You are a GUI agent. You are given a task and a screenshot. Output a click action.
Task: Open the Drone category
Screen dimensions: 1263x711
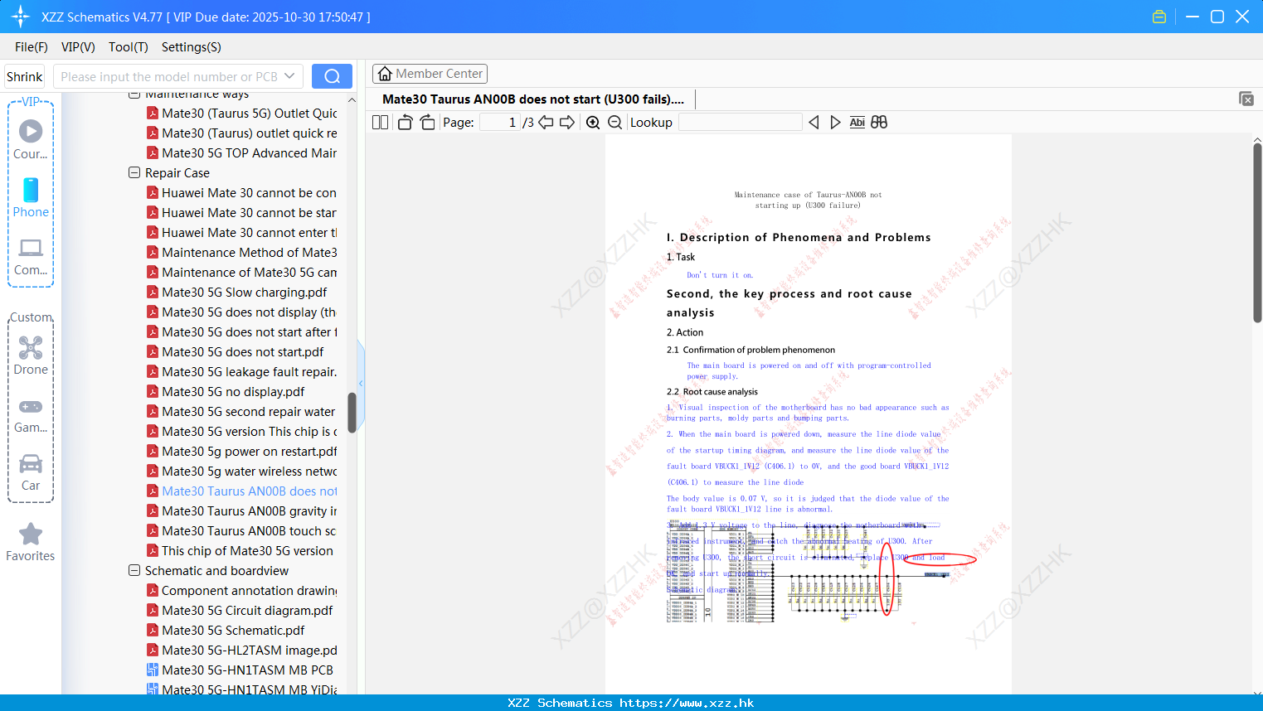click(31, 355)
